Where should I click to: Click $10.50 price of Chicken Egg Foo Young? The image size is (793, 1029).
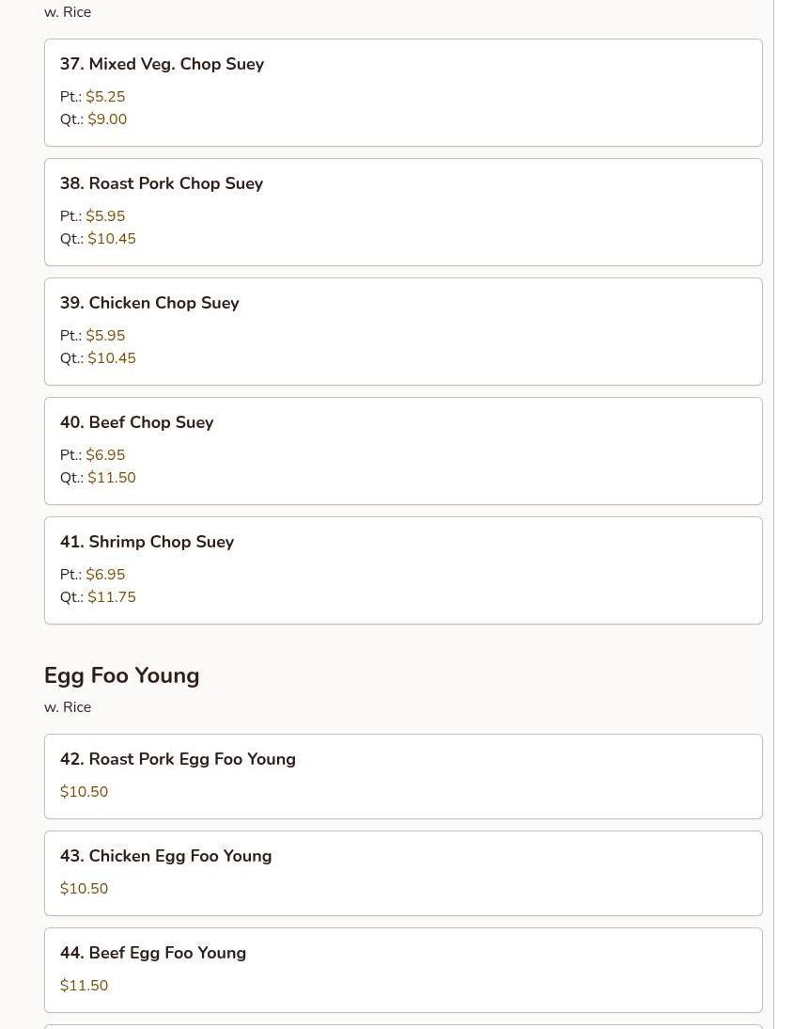point(84,889)
